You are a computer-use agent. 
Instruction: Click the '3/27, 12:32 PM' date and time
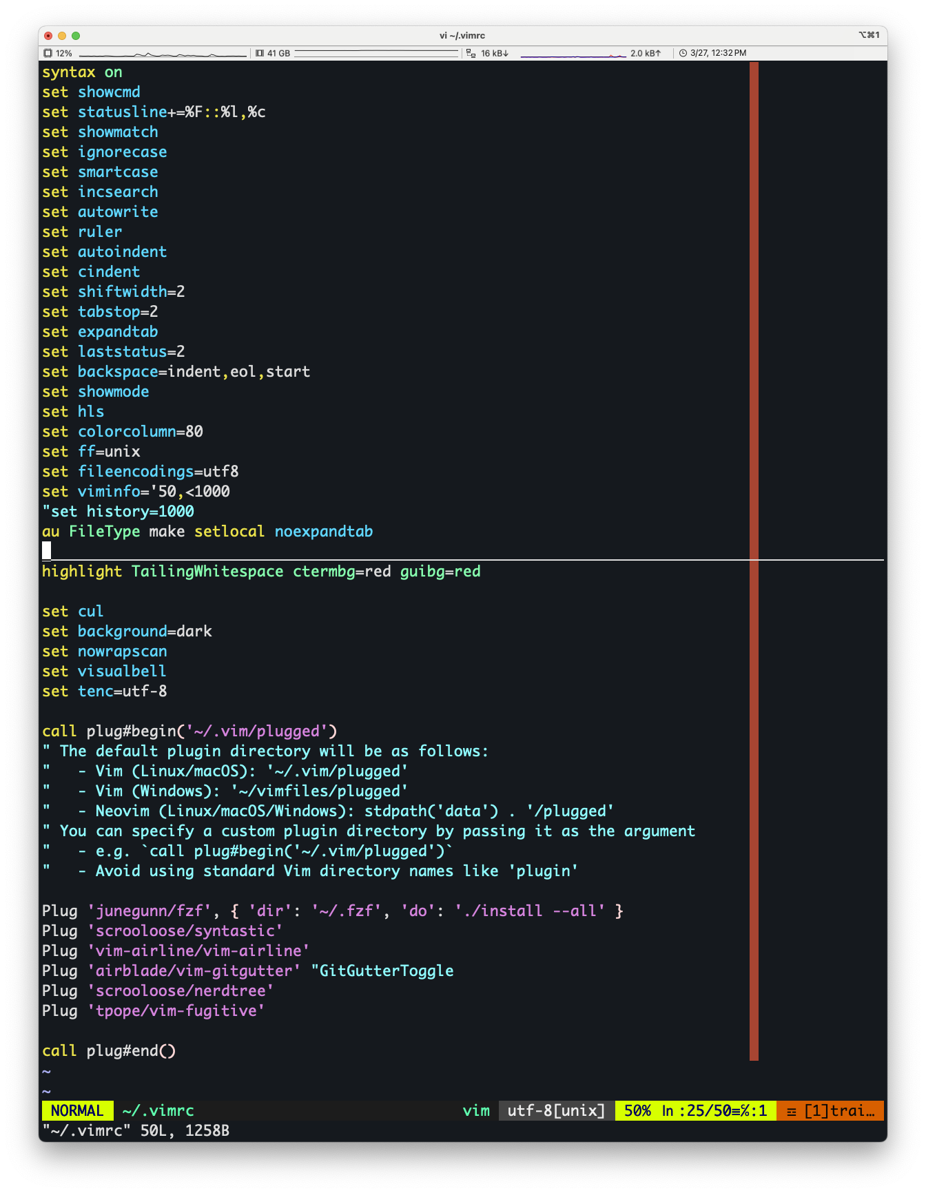718,53
